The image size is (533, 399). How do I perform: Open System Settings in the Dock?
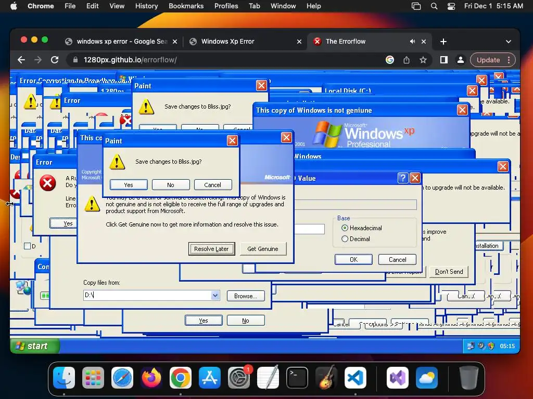[x=238, y=378]
